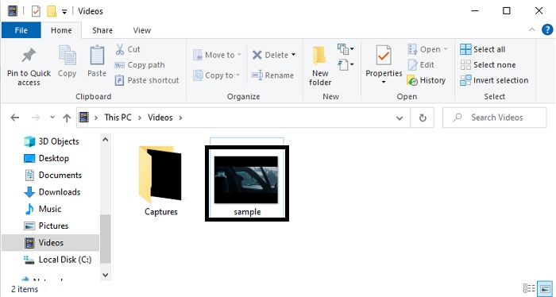Screen dimensions: 556x297
Task: Select Pictures in navigation pane
Action: pyautogui.click(x=46, y=226)
